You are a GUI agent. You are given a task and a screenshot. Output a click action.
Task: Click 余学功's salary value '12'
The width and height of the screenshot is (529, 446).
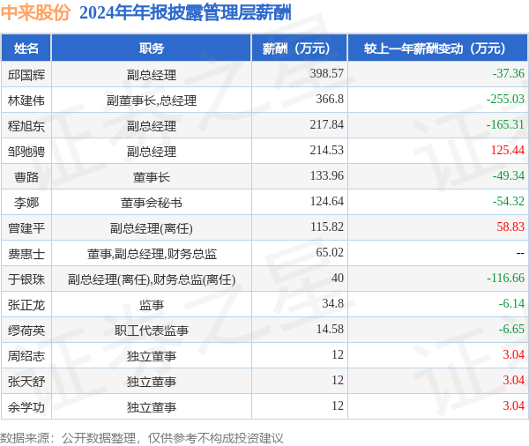tap(338, 405)
